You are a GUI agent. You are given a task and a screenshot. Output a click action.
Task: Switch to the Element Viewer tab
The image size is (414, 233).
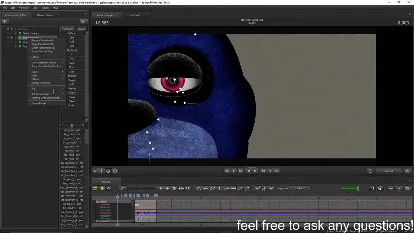pos(45,15)
